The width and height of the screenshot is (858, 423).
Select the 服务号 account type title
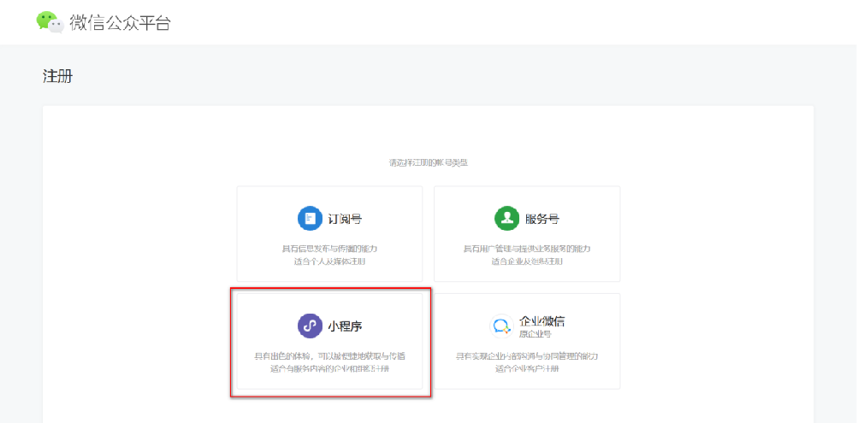click(x=541, y=219)
